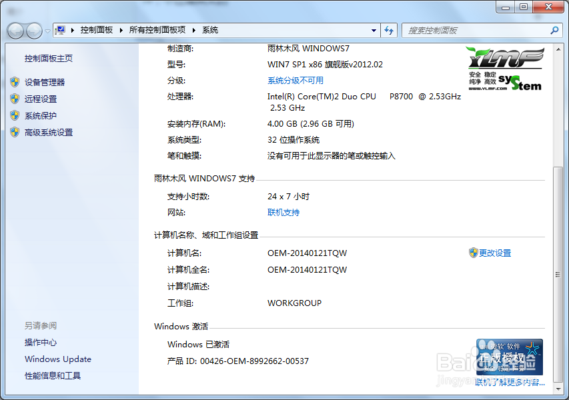Open 设备管理器 from the sidebar
The height and width of the screenshot is (400, 569).
tap(45, 82)
